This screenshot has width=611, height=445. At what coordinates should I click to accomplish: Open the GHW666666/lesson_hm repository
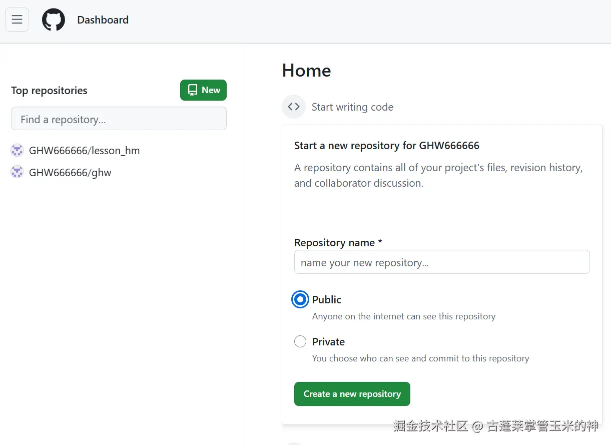tap(84, 151)
